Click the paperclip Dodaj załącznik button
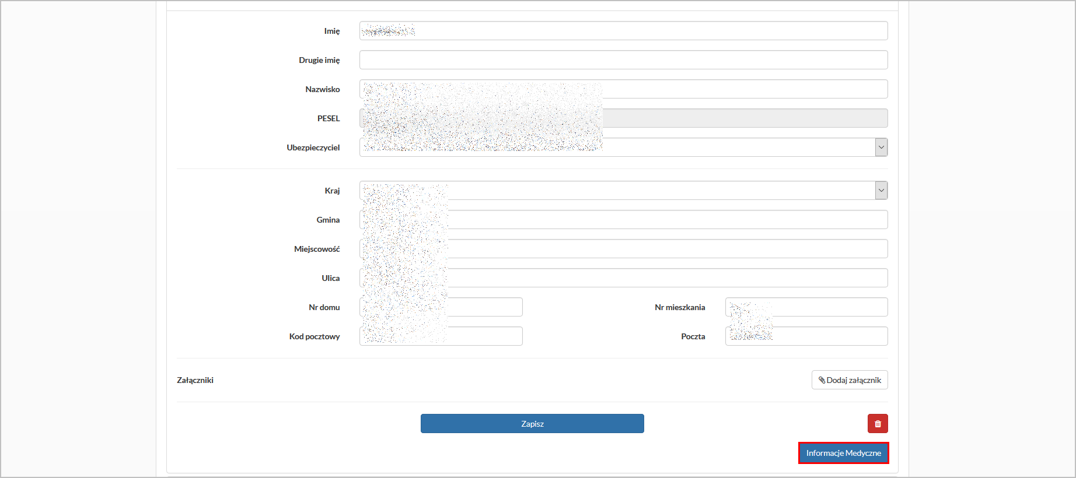The height and width of the screenshot is (478, 1076). (849, 380)
